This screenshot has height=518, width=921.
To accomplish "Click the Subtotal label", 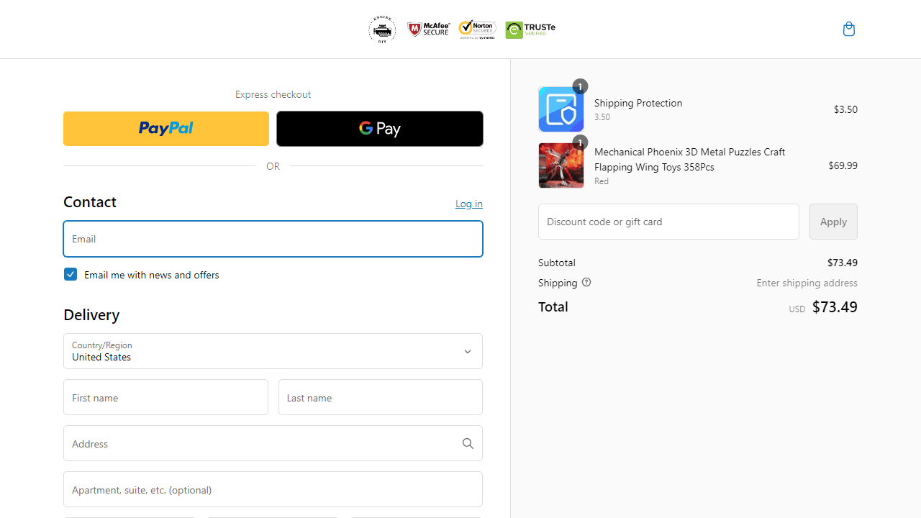I will [557, 263].
